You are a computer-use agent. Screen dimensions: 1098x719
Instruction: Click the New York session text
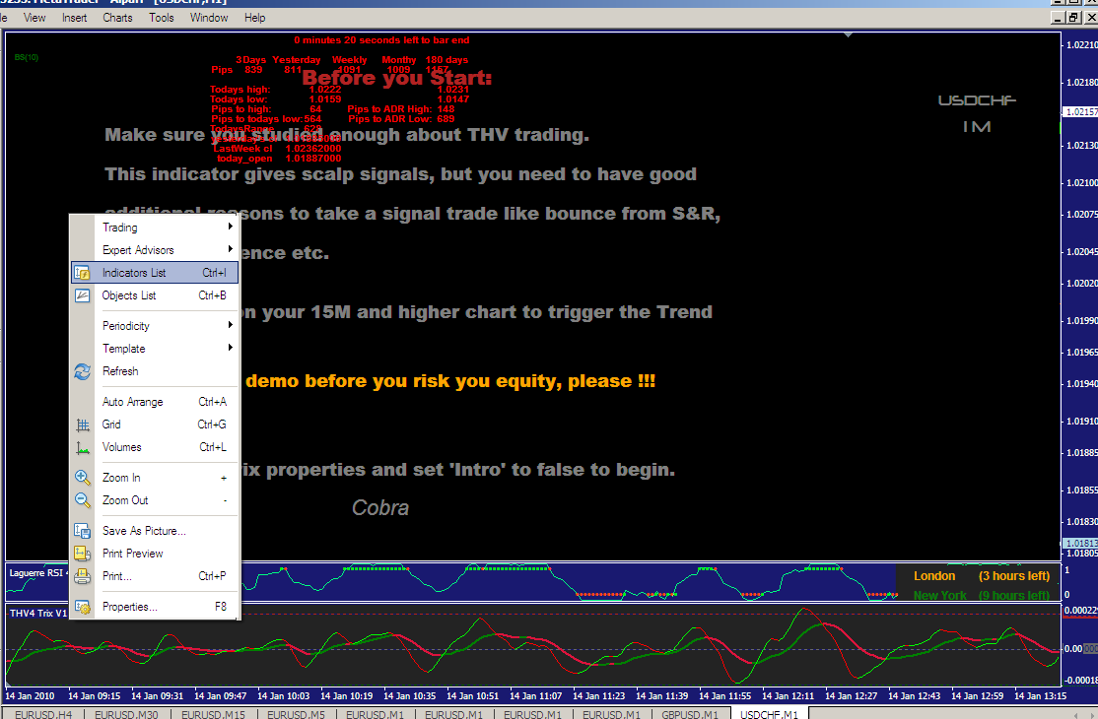click(x=939, y=595)
